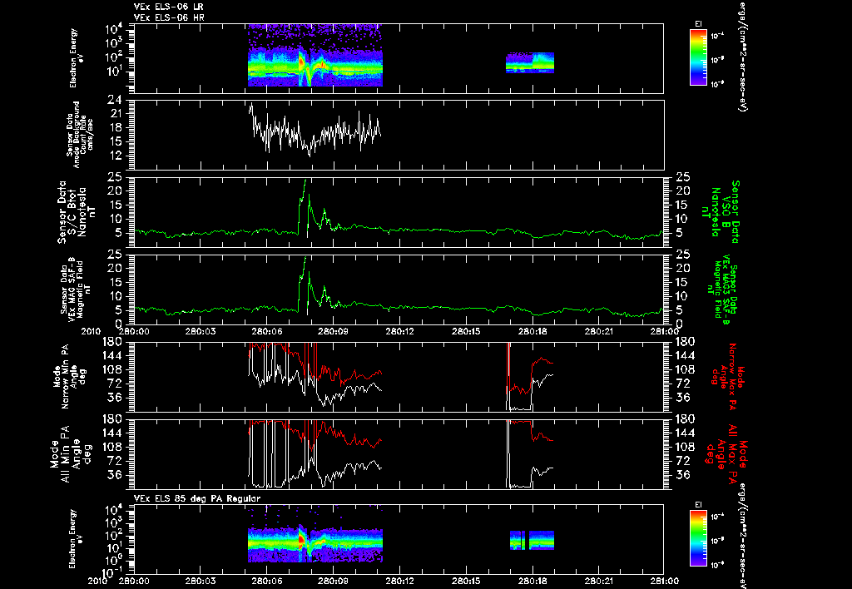The width and height of the screenshot is (852, 589).
Task: Click the red "Mode Narrow Max PA Angle" label
Action: pyautogui.click(x=726, y=375)
